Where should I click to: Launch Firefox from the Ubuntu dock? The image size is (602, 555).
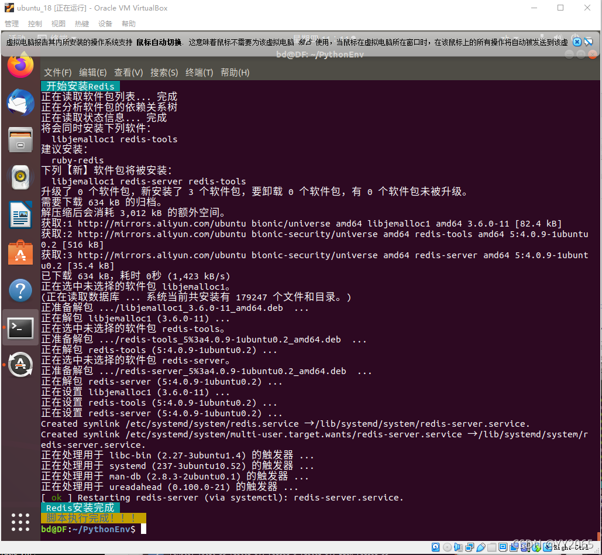tap(20, 66)
